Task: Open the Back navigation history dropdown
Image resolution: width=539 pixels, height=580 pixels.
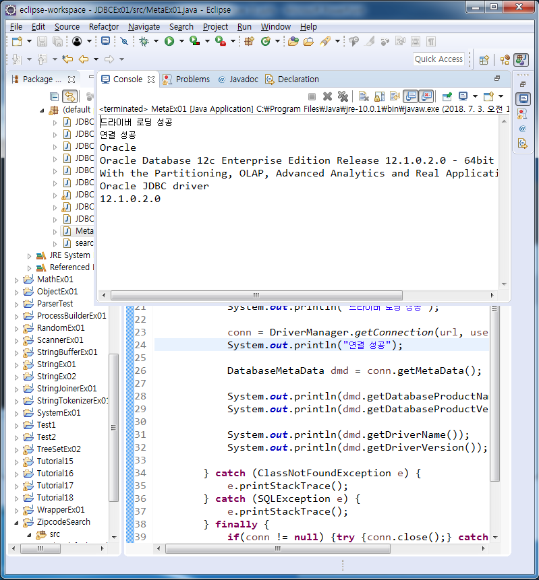Action: (x=96, y=59)
